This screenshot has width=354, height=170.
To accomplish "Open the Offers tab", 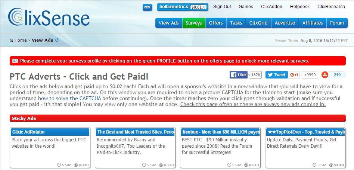I will [216, 23].
